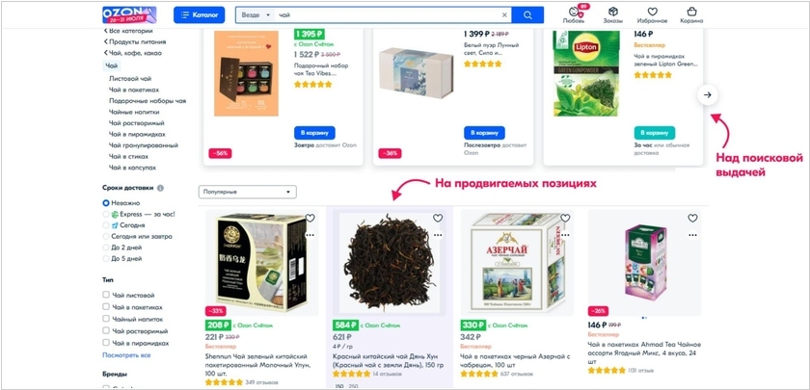The width and height of the screenshot is (810, 390).
Task: Show next carousel items with arrow
Action: (x=707, y=95)
